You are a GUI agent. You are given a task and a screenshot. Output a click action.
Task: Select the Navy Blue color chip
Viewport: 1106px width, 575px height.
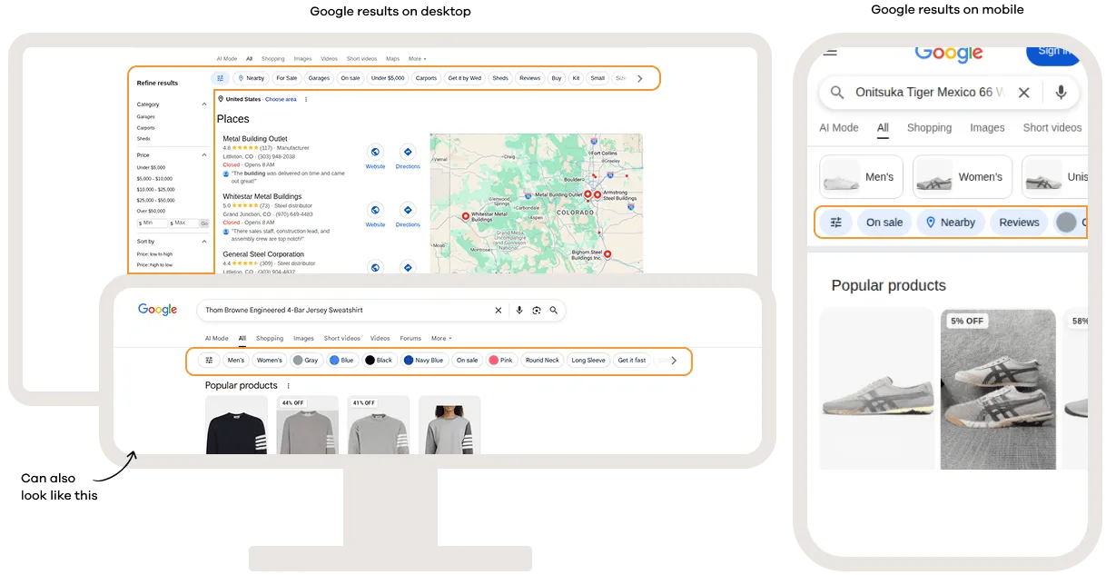click(424, 360)
